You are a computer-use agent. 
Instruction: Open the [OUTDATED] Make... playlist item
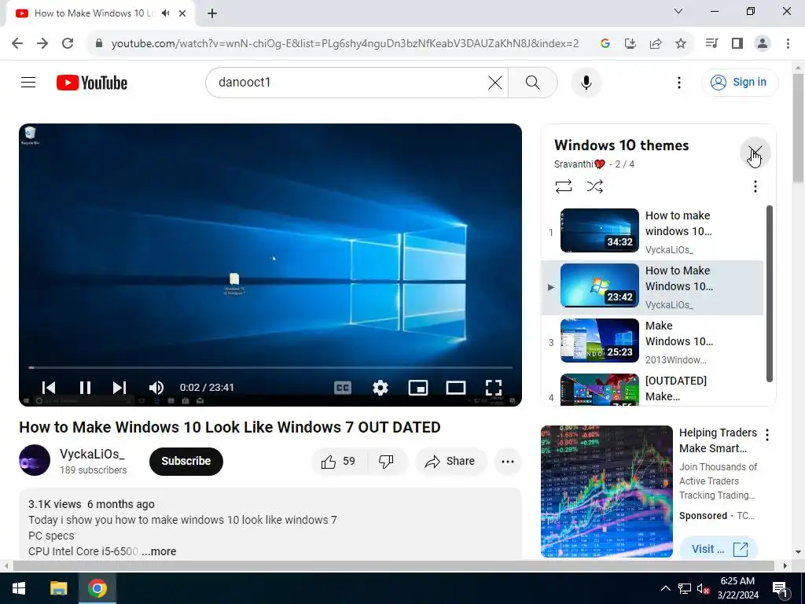click(x=652, y=389)
